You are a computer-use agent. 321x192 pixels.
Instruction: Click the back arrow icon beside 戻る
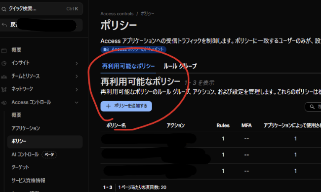click(x=4, y=25)
